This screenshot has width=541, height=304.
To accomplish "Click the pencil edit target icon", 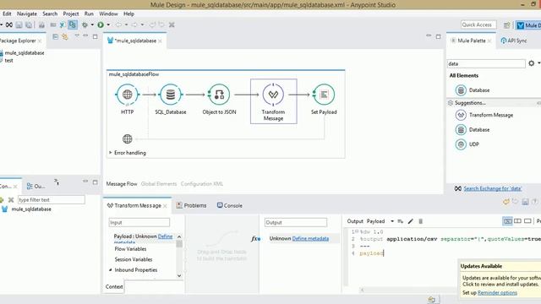I will coord(410,221).
